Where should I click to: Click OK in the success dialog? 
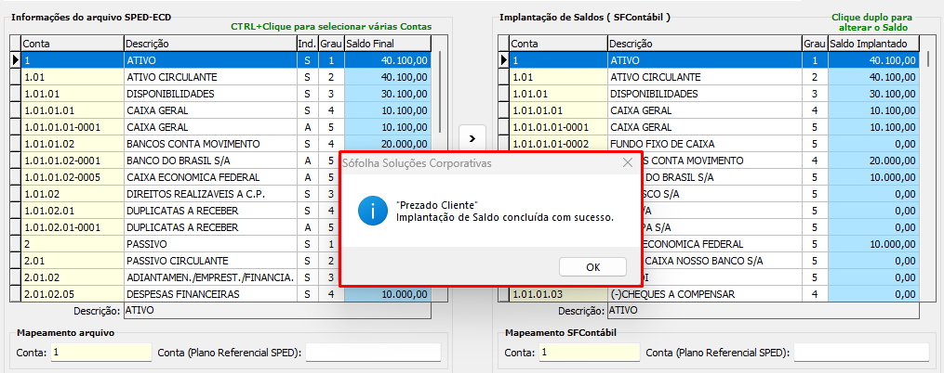pyautogui.click(x=592, y=266)
